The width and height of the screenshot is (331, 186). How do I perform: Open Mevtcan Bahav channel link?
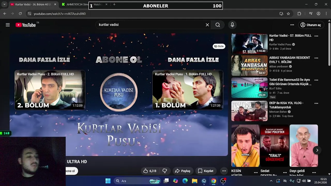[278, 112]
